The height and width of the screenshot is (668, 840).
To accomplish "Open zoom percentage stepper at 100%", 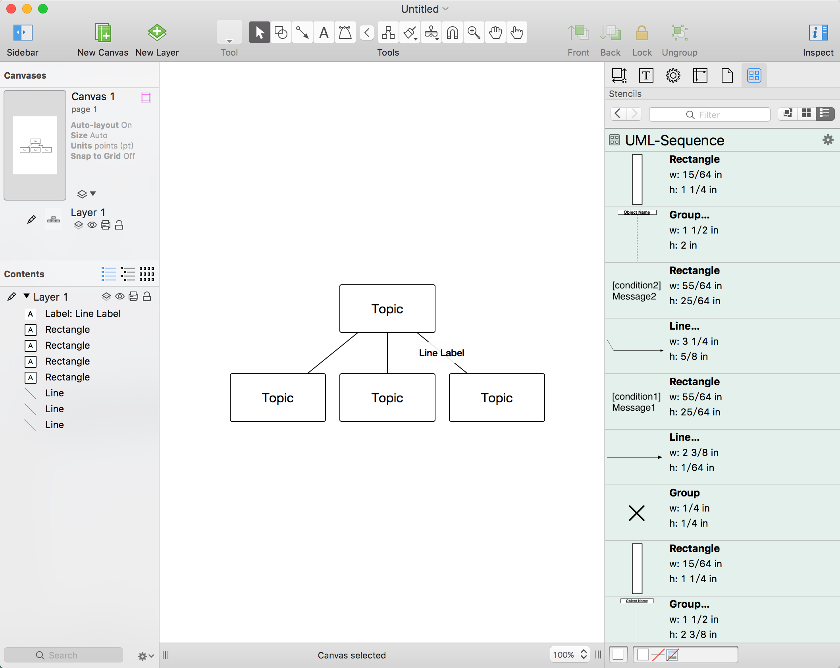I will click(x=584, y=654).
